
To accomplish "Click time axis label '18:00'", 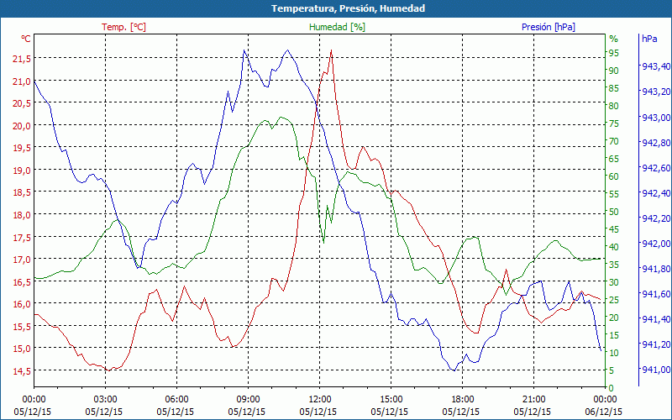I will click(463, 400).
